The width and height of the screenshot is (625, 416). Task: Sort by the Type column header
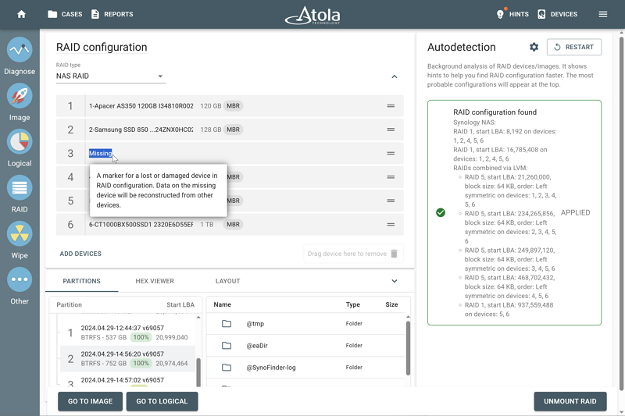(353, 304)
